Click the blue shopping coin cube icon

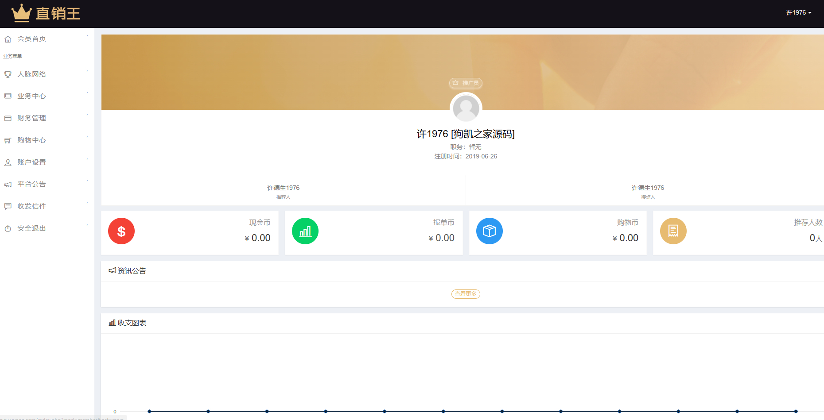489,231
